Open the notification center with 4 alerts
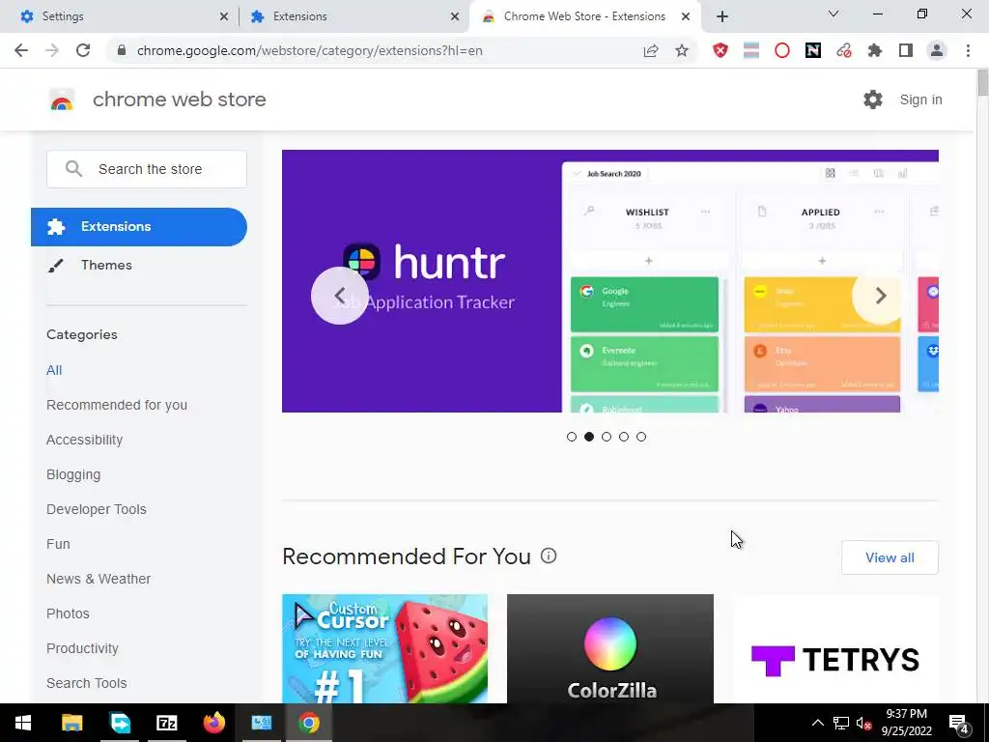The height and width of the screenshot is (742, 989). pyautogui.click(x=959, y=724)
